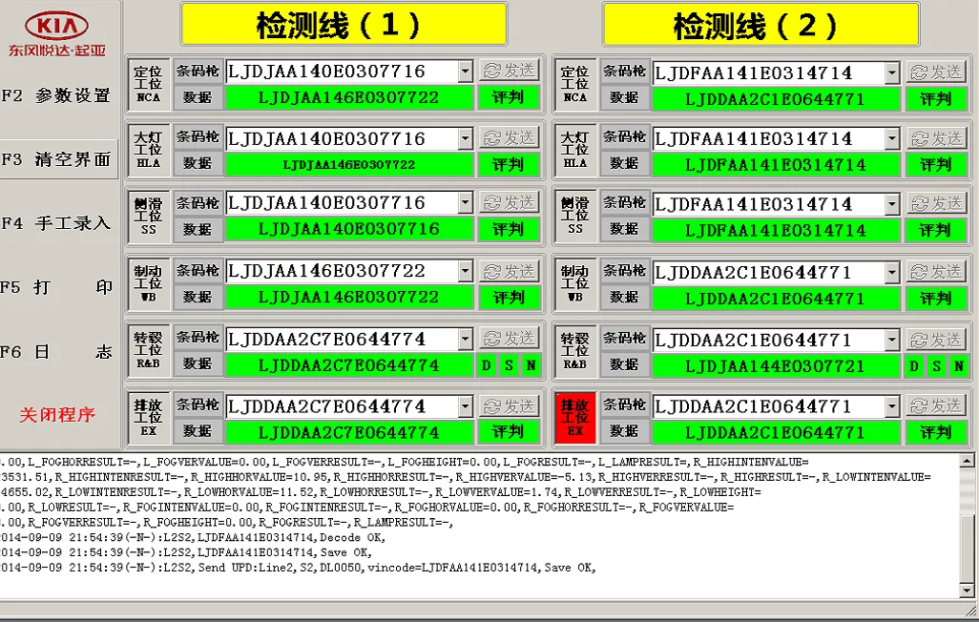Click Line 2 R&B data value LJDJAA144E0307721

[x=775, y=366]
